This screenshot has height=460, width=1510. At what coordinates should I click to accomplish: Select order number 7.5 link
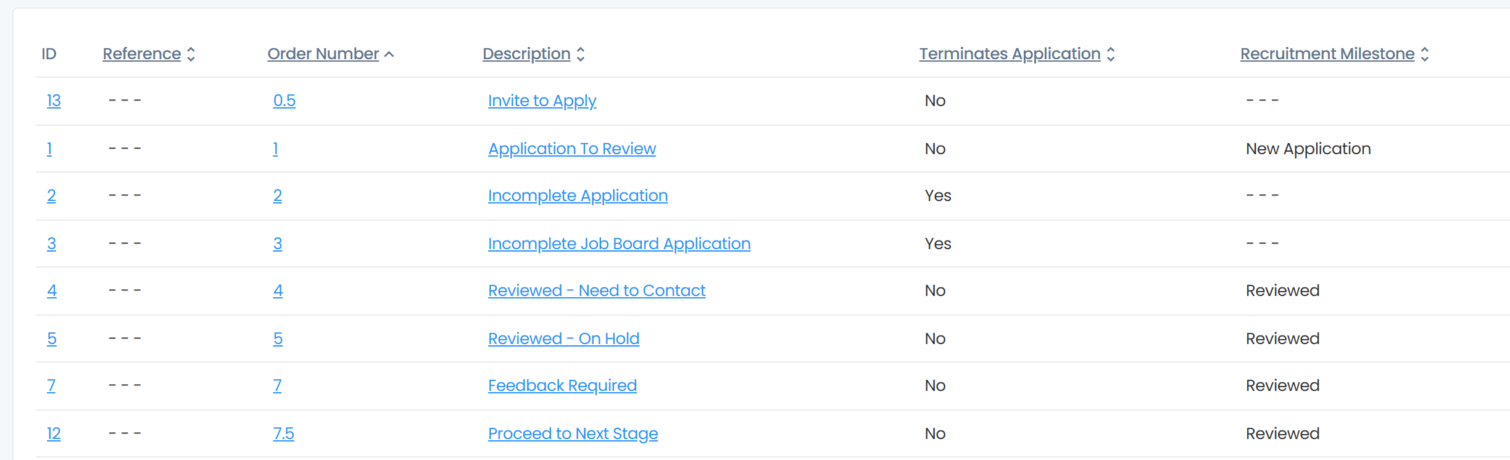(x=284, y=433)
